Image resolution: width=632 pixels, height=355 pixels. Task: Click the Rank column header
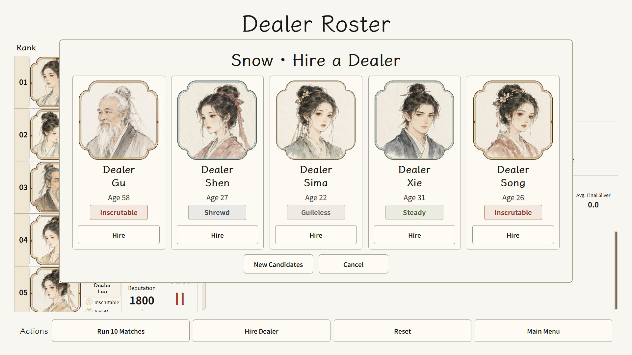coord(26,48)
